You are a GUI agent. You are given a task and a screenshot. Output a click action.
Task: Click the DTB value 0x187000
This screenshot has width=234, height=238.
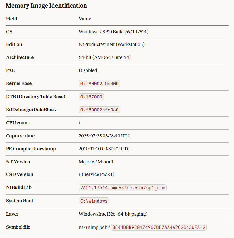click(x=91, y=97)
